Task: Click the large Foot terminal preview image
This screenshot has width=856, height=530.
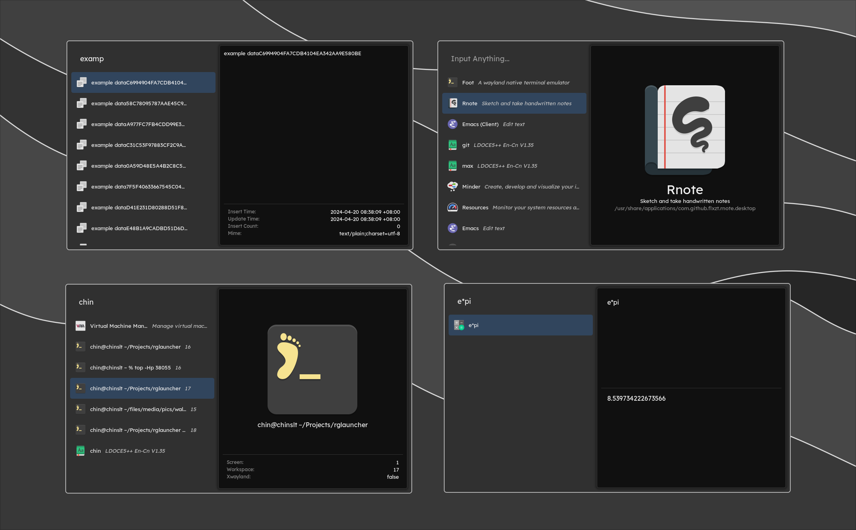Action: [312, 369]
